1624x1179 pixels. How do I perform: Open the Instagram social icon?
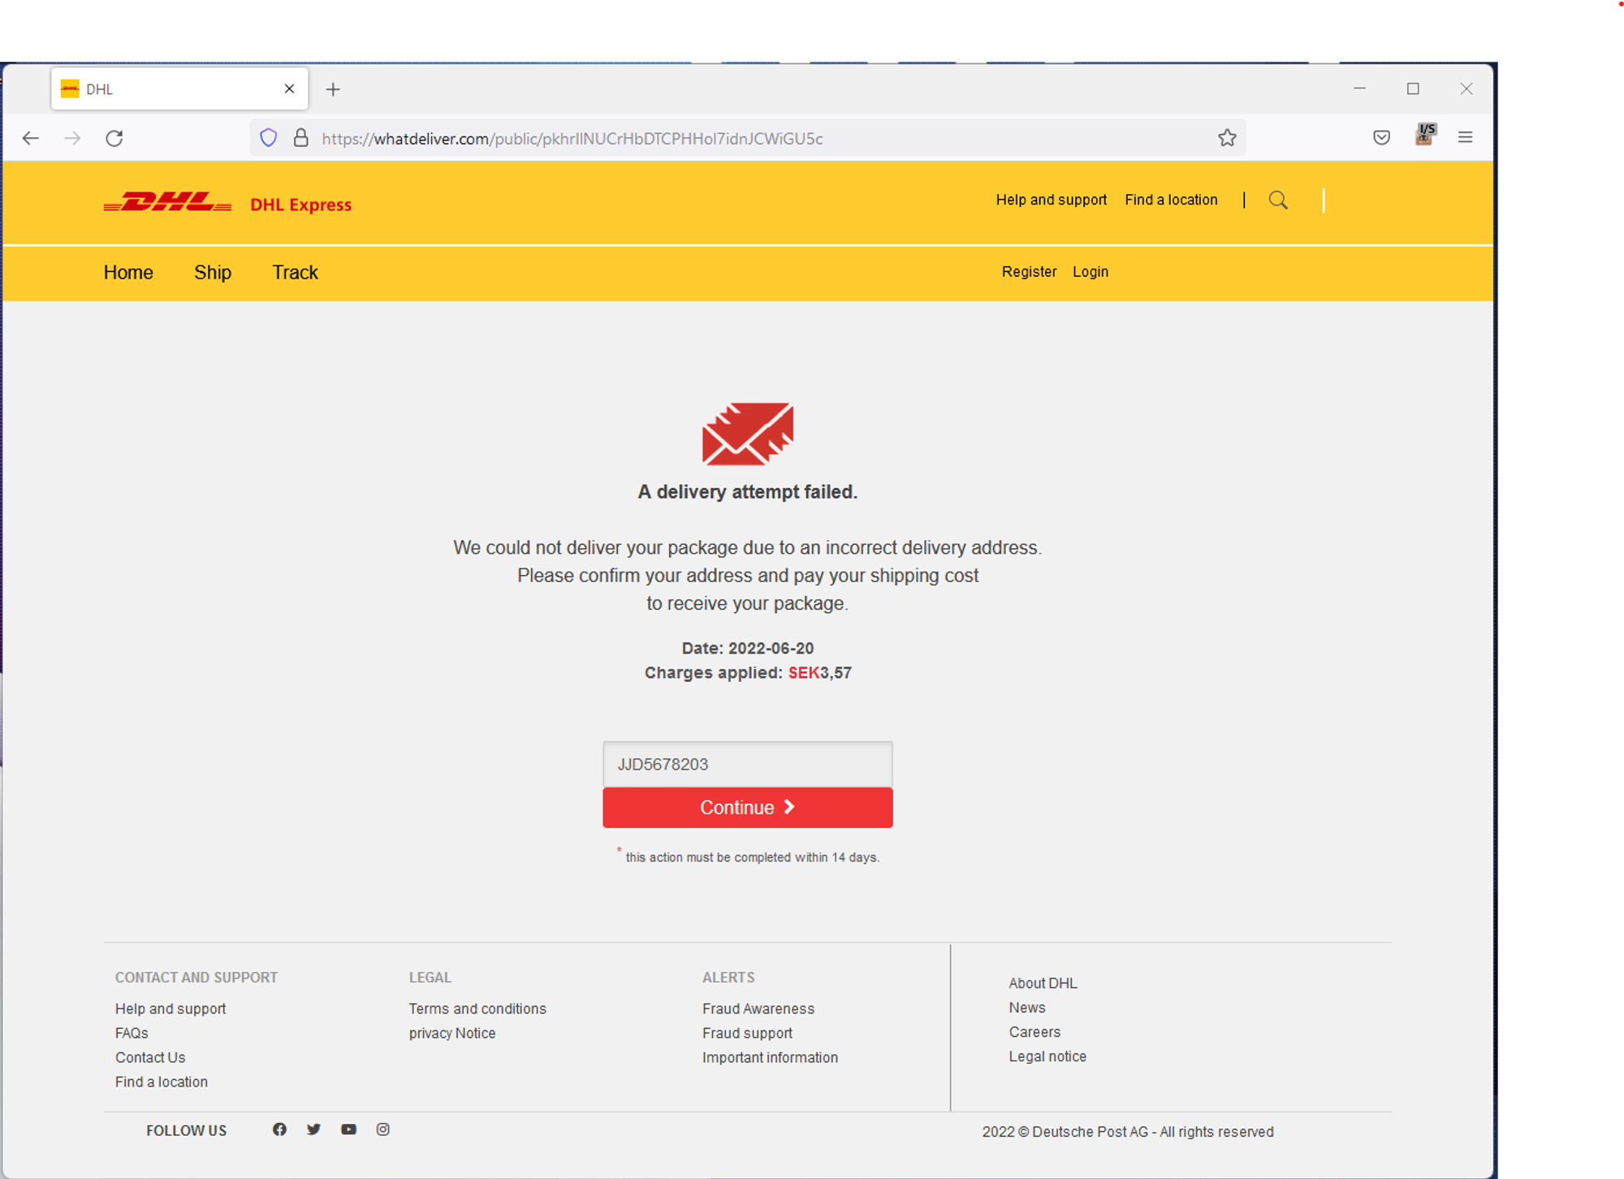[383, 1129]
